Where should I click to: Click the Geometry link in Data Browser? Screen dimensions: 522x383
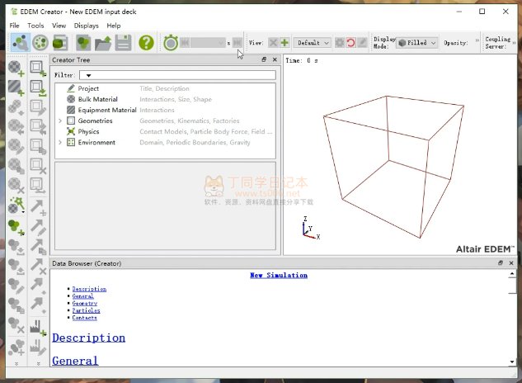click(x=84, y=304)
